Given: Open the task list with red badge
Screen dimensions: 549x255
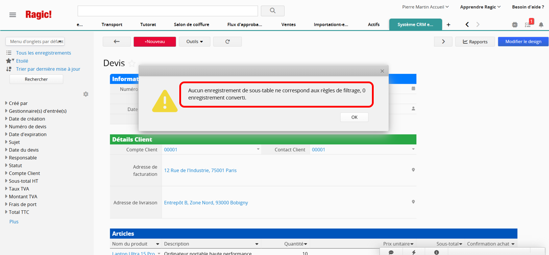Looking at the screenshot, I should click(x=528, y=24).
